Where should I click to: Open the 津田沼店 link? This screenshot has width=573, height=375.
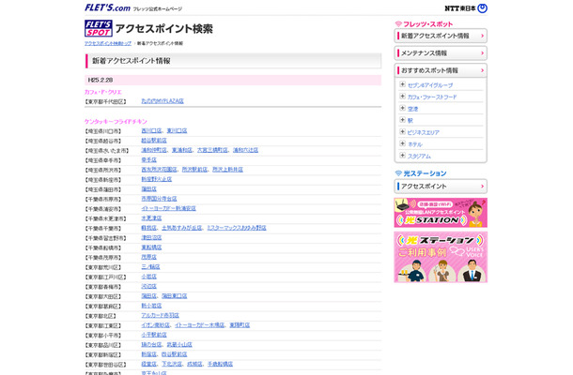[151, 237]
